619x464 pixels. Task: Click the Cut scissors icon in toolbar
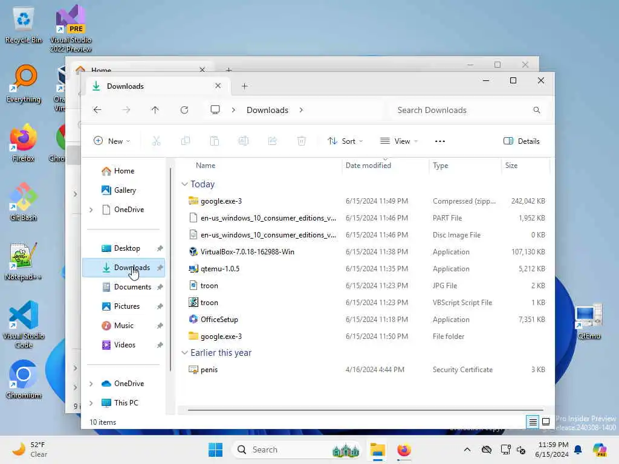[157, 141]
